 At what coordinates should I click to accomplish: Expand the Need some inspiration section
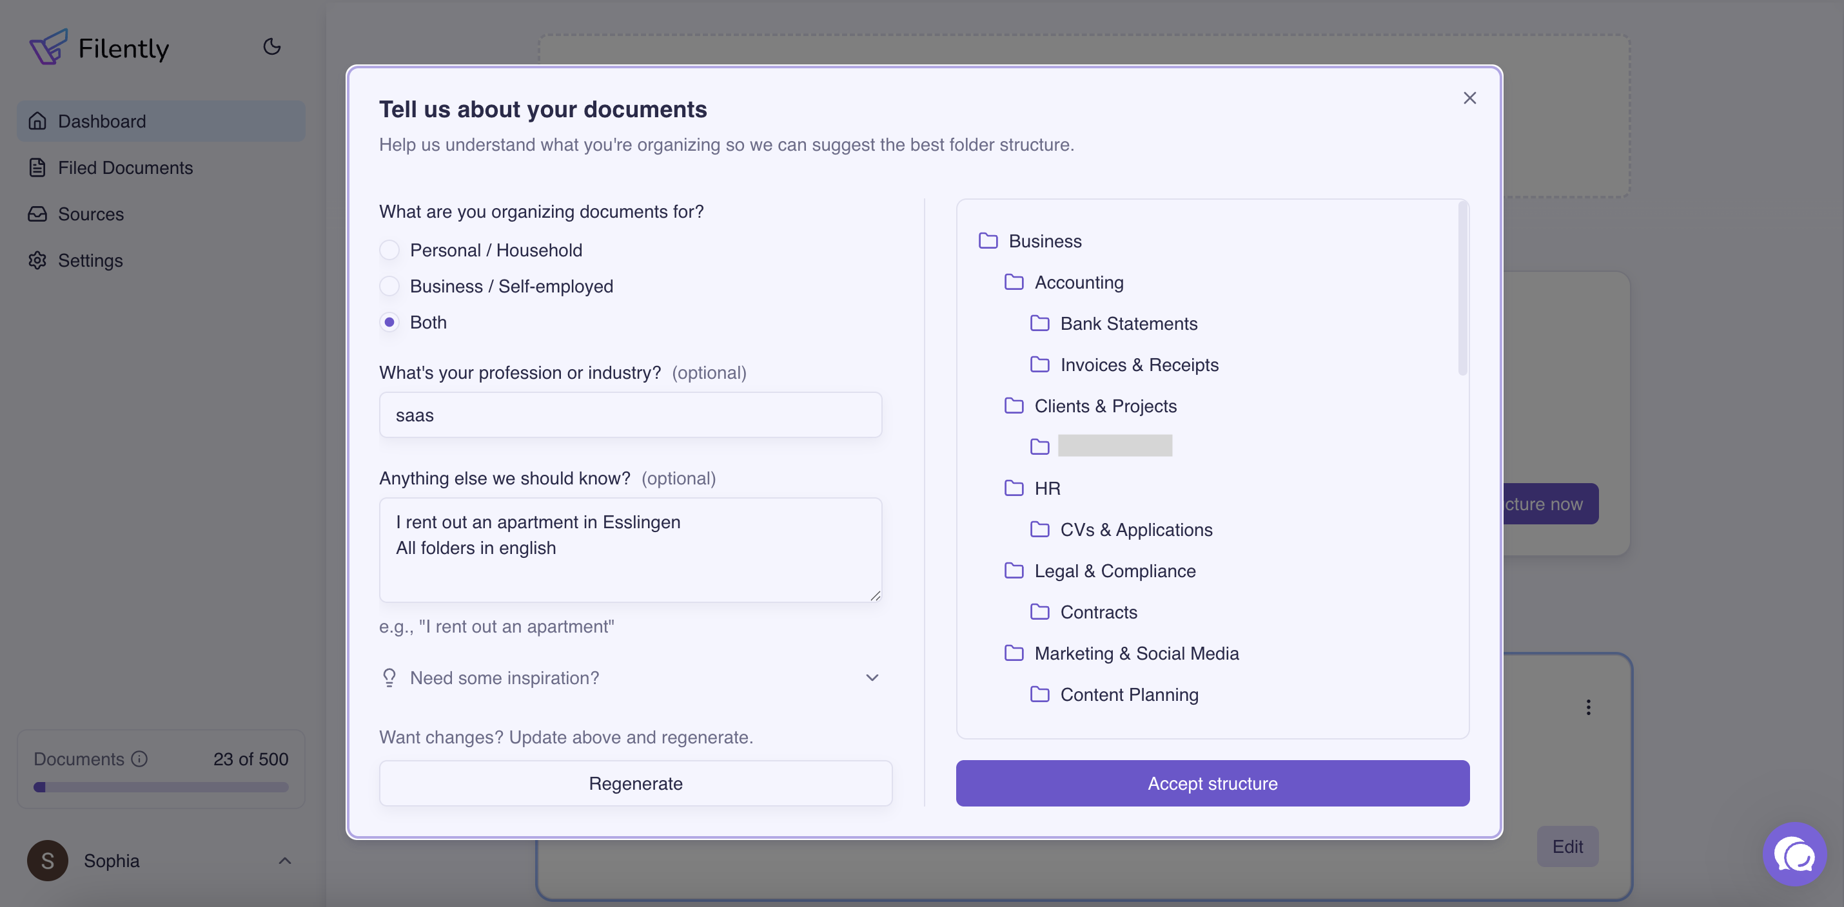(x=871, y=678)
